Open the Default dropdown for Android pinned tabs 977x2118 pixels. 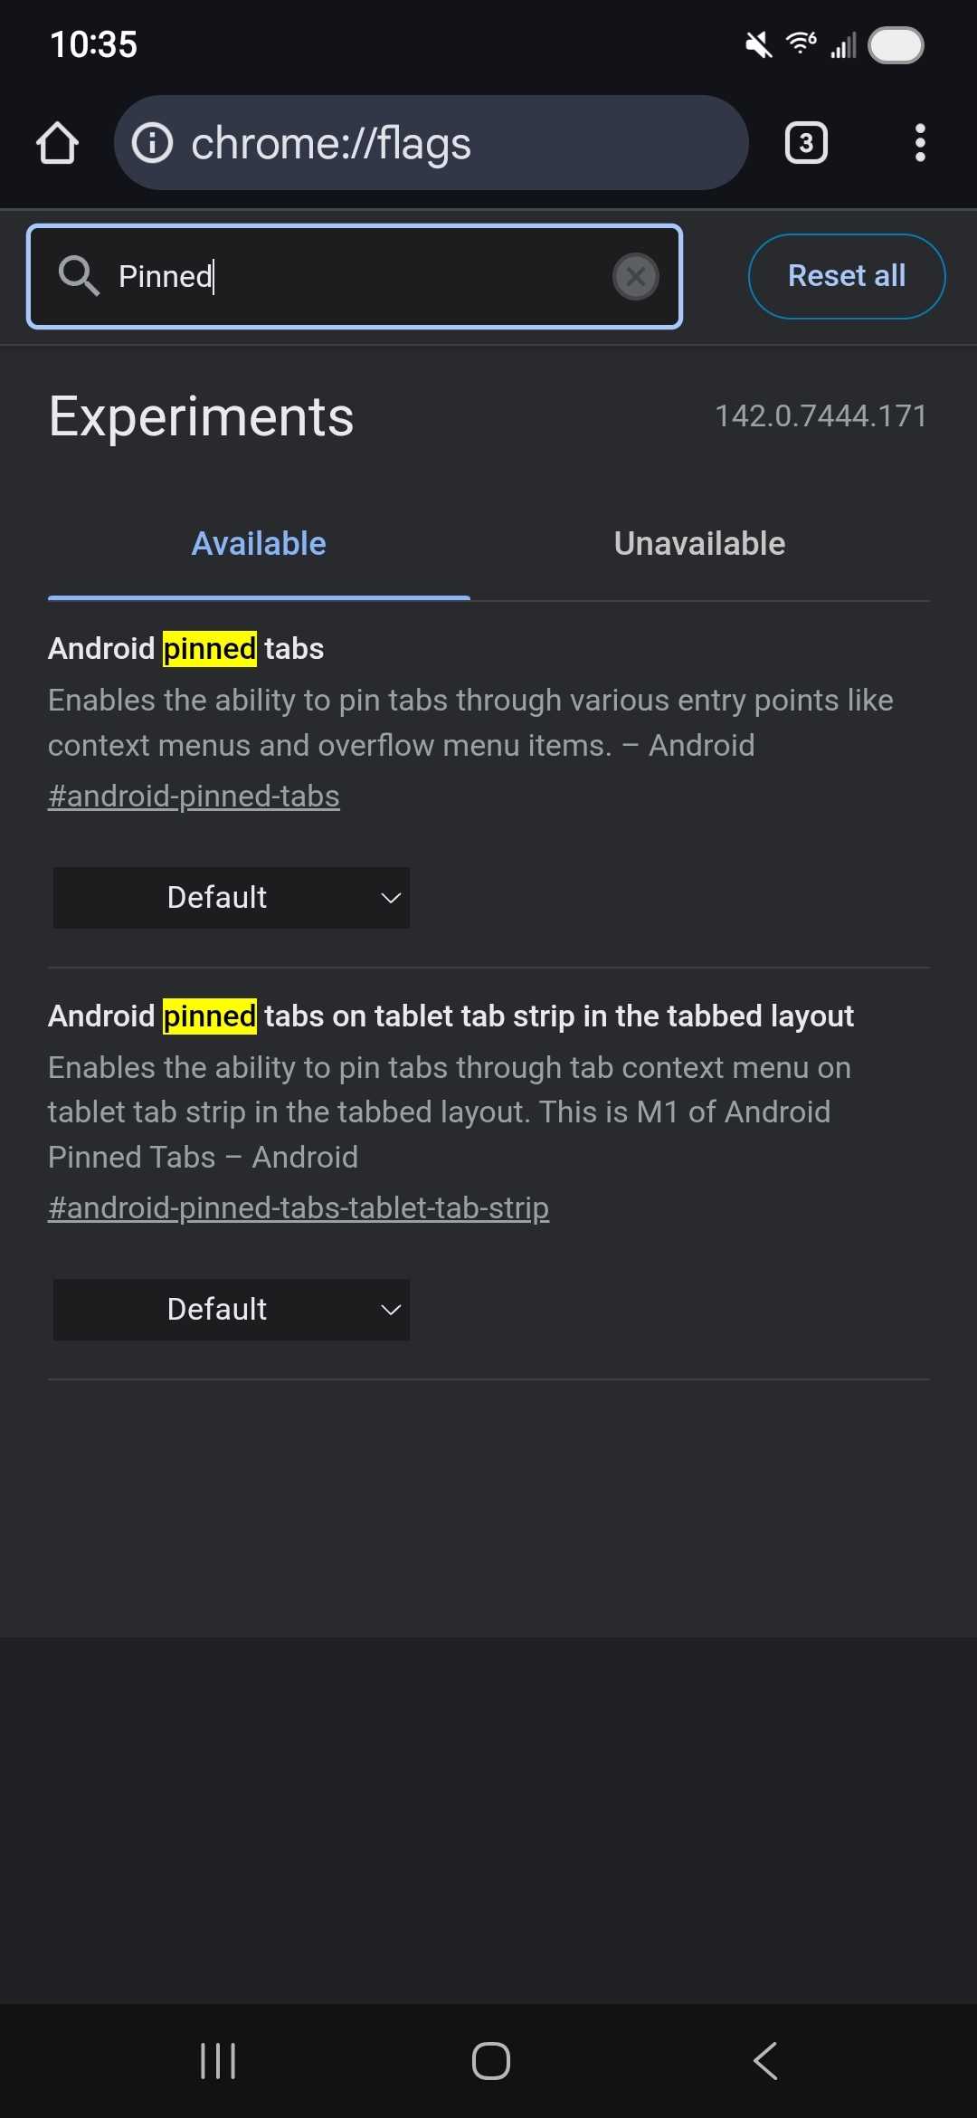click(x=231, y=897)
